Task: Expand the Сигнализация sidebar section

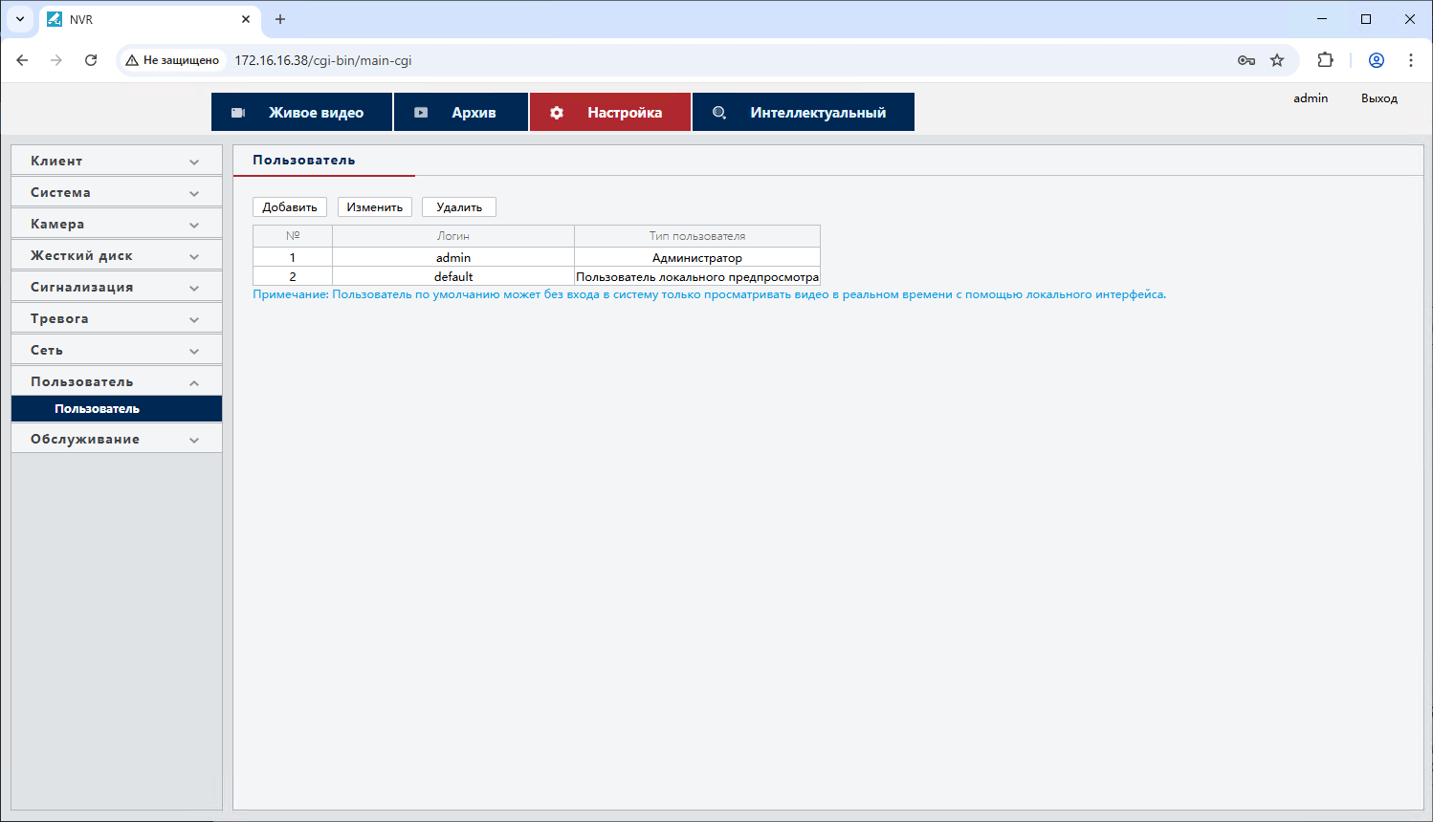Action: click(117, 287)
